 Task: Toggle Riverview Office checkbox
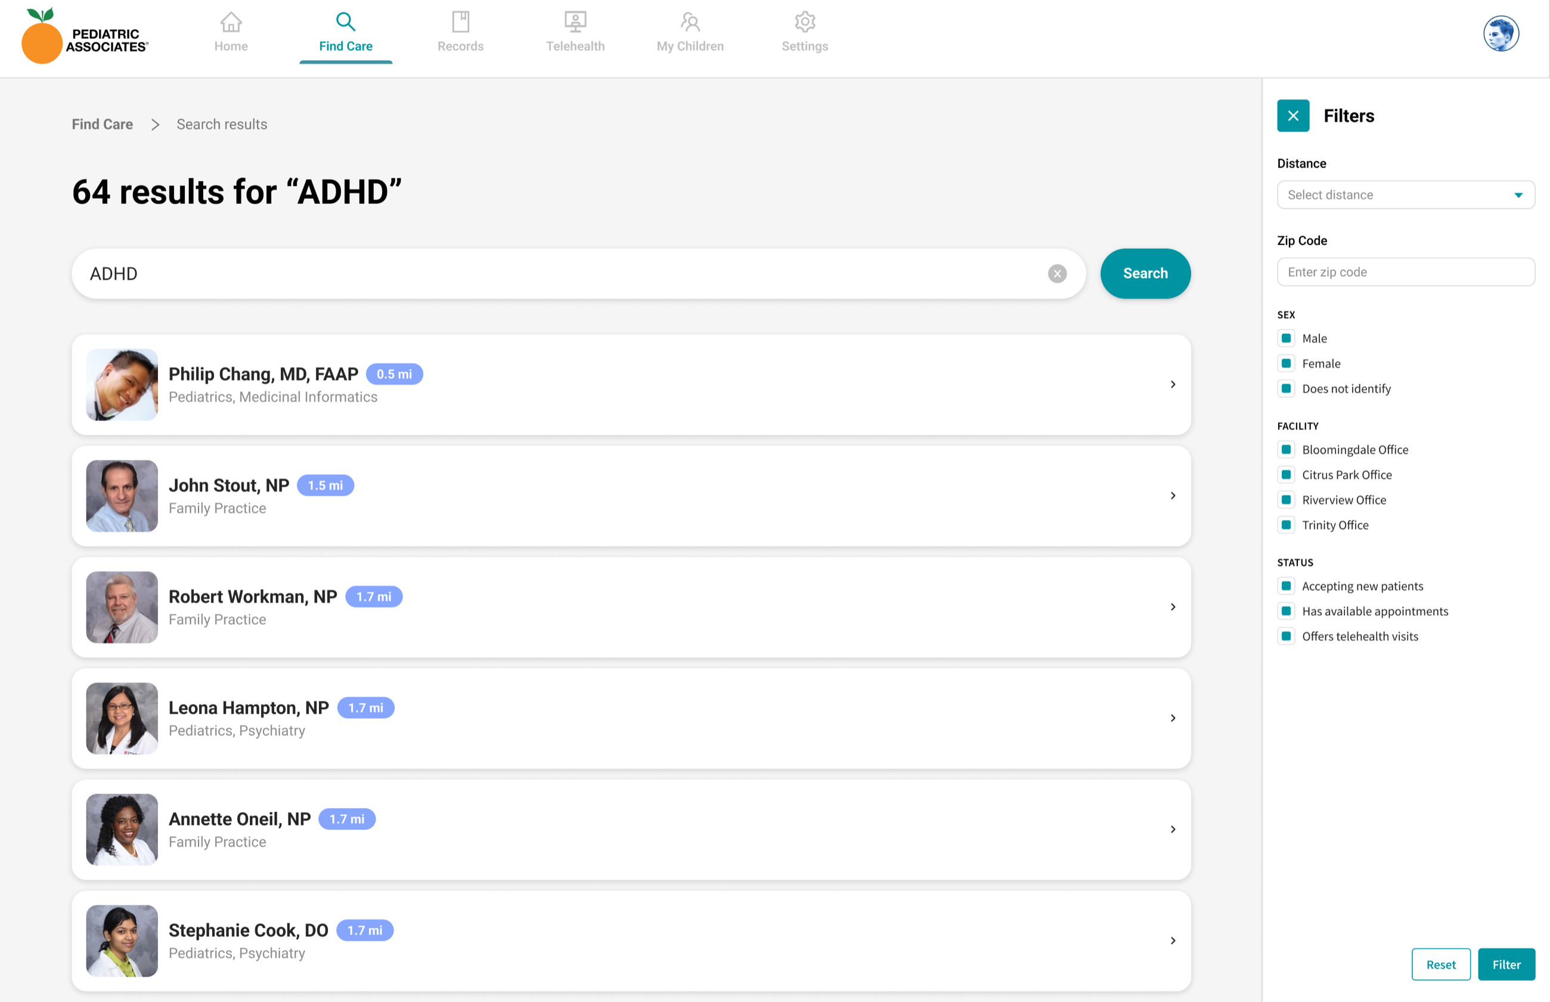pos(1285,500)
